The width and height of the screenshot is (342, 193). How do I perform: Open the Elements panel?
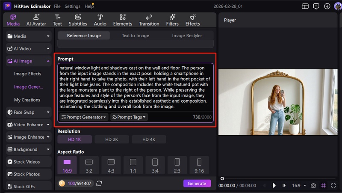click(123, 20)
